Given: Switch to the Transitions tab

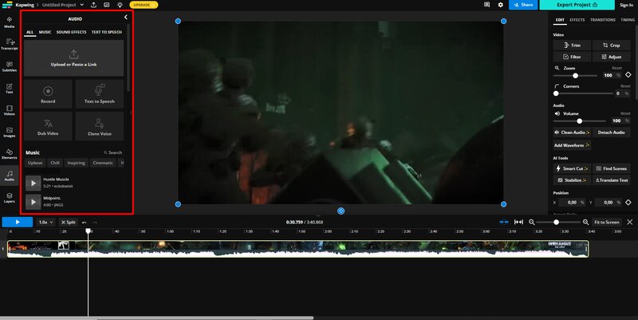Looking at the screenshot, I should [x=603, y=19].
